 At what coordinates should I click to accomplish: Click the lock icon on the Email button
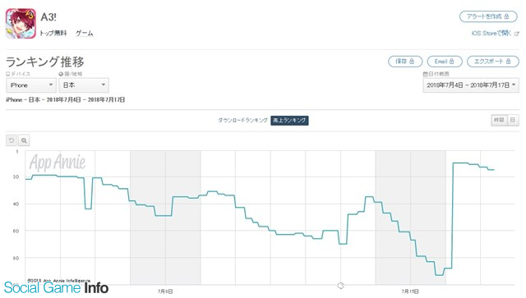[451, 62]
